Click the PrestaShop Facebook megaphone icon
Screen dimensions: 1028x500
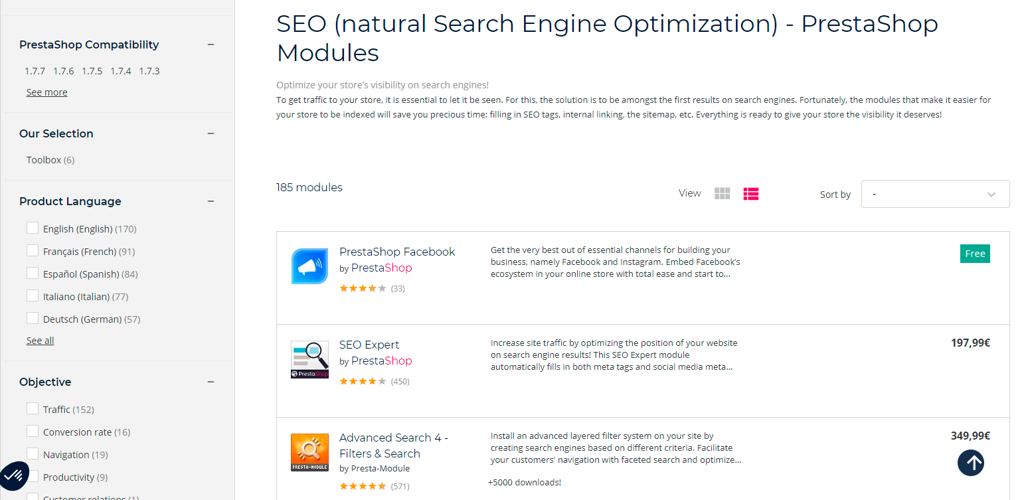[309, 266]
